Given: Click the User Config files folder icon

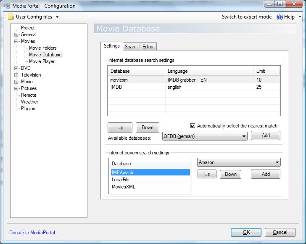Looking at the screenshot, I should tap(11, 17).
